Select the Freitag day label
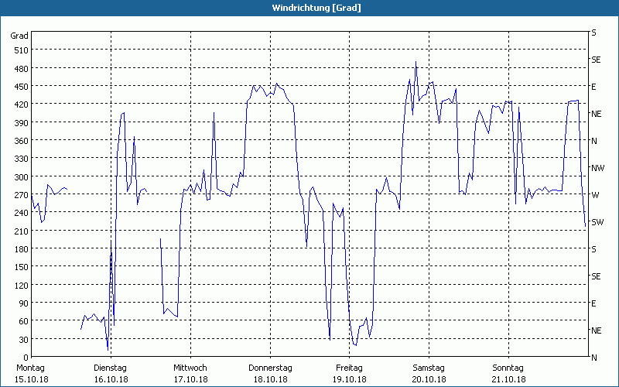Image resolution: width=619 pixels, height=387 pixels. pos(350,368)
